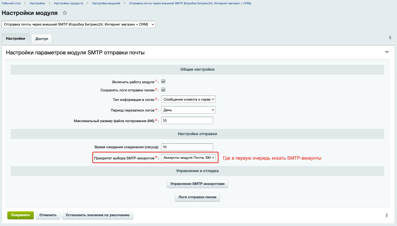Screen dimensions: 397x226
Task: Go to "Настройки модулей" breadcrumb
Action: [x=106, y=3]
